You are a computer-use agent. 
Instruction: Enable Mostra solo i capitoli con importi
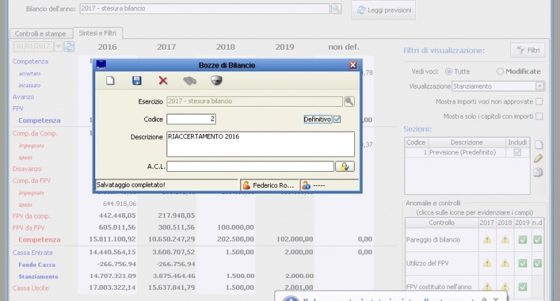point(539,116)
